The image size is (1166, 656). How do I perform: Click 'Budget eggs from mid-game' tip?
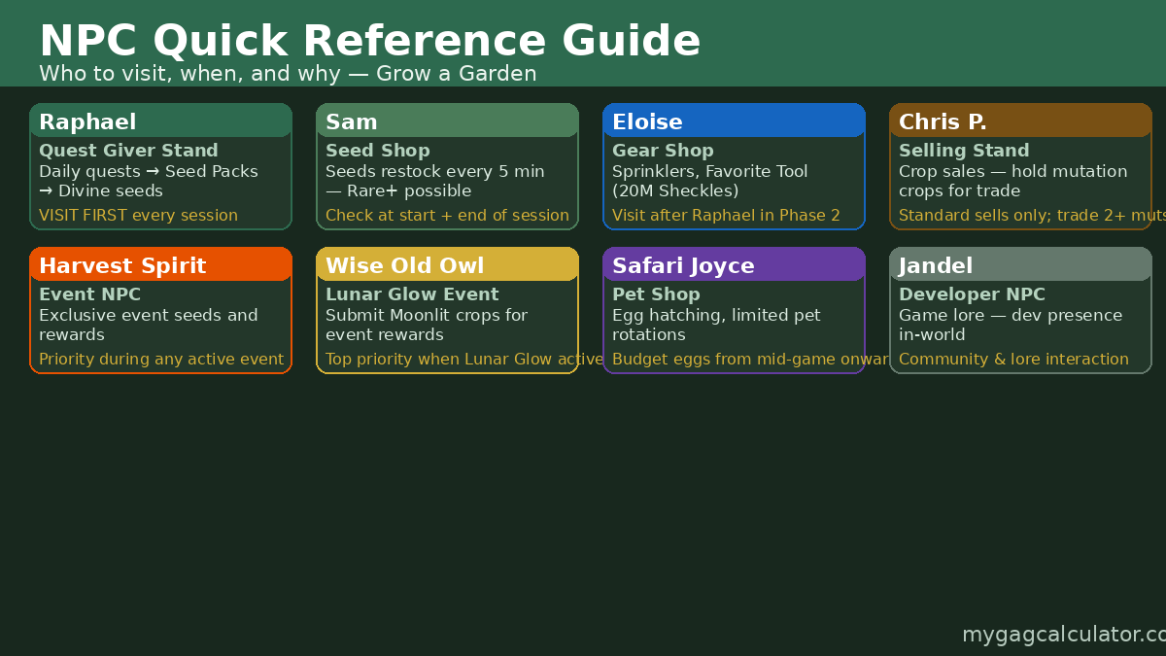(x=750, y=360)
